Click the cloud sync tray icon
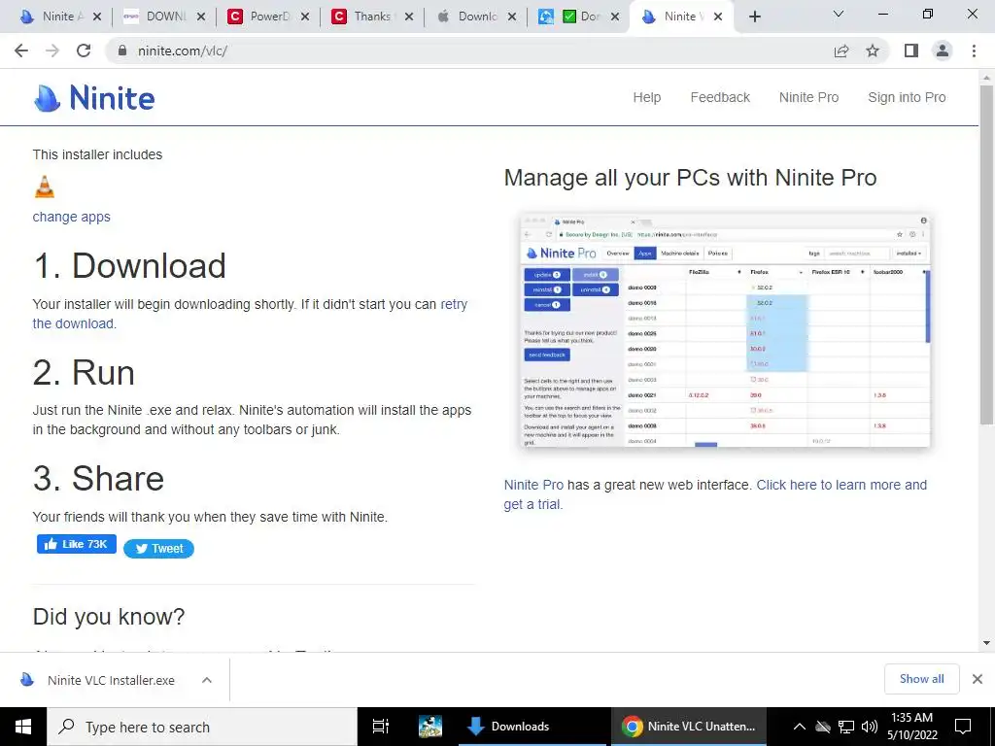Viewport: 995px width, 746px height. tap(822, 727)
